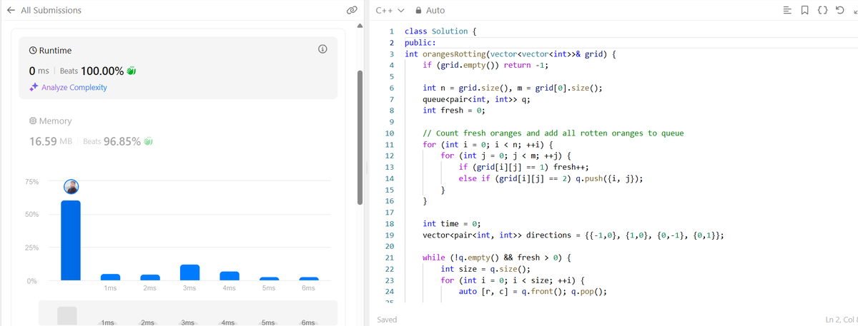The width and height of the screenshot is (858, 326).
Task: Select the Runtime section card
Action: [178, 68]
